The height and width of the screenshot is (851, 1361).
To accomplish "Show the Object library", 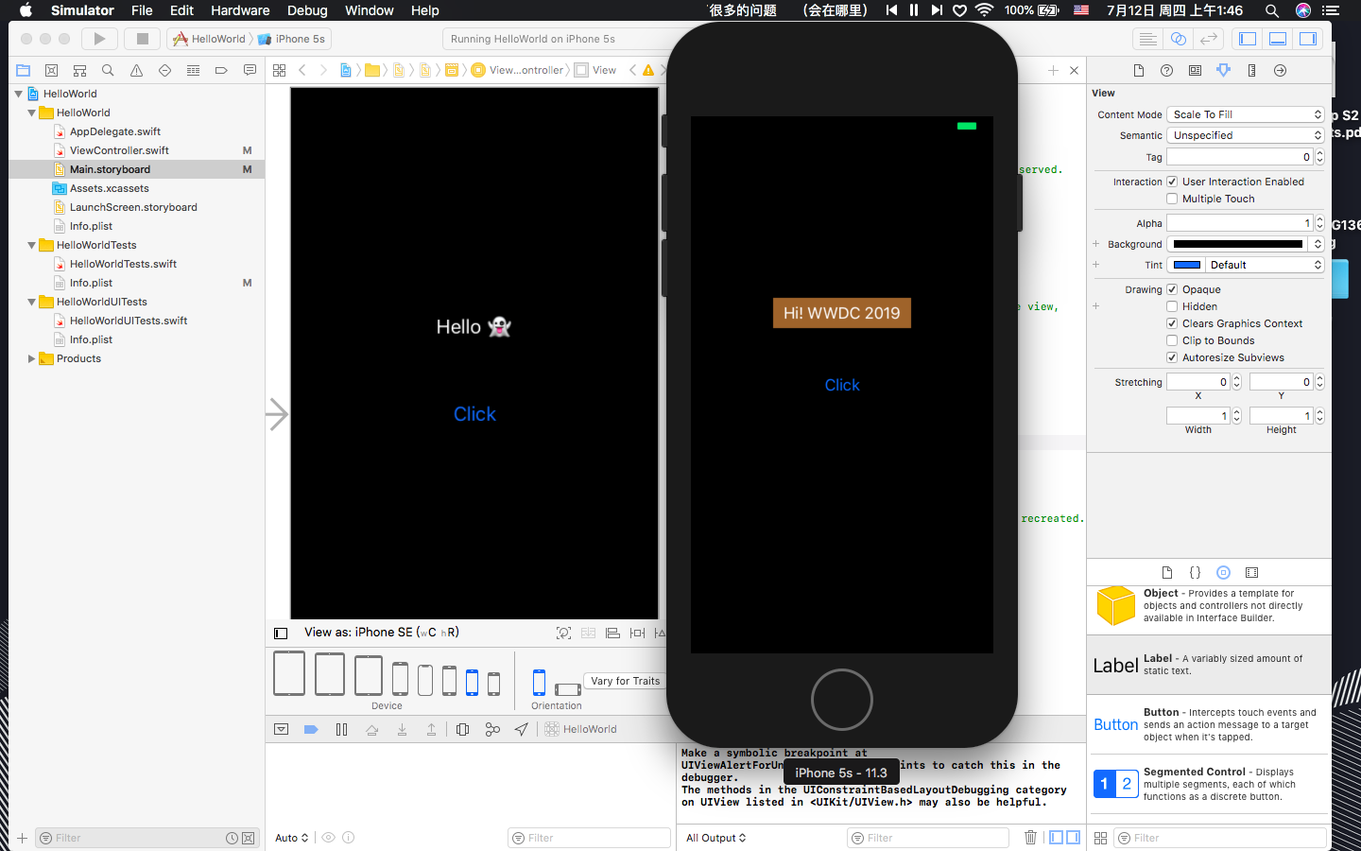I will [x=1224, y=572].
